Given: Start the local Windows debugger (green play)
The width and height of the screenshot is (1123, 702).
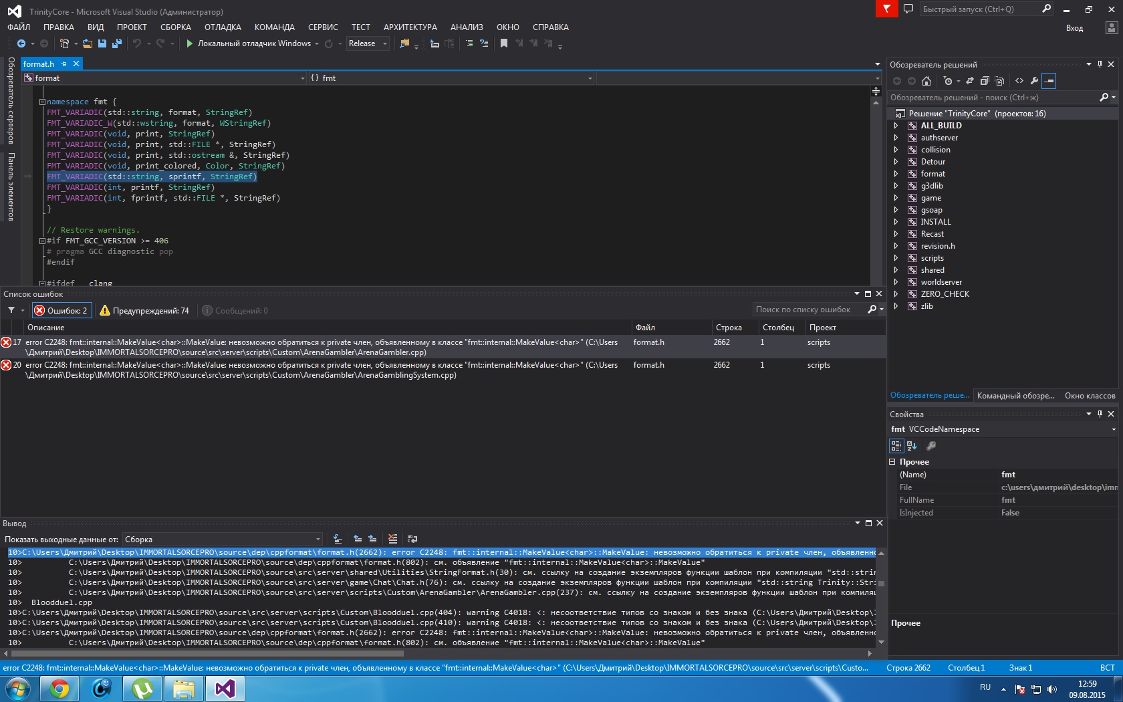Looking at the screenshot, I should (x=190, y=43).
